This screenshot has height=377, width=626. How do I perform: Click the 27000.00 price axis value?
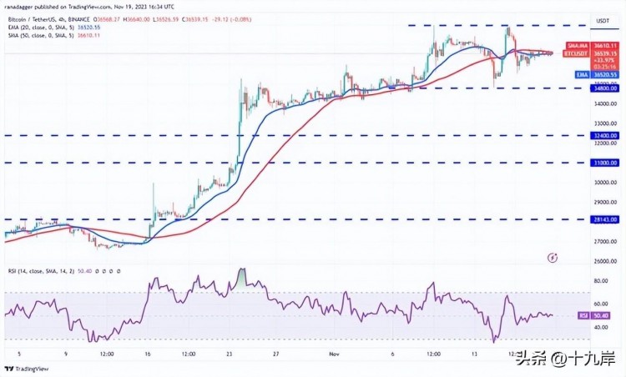[x=606, y=242]
